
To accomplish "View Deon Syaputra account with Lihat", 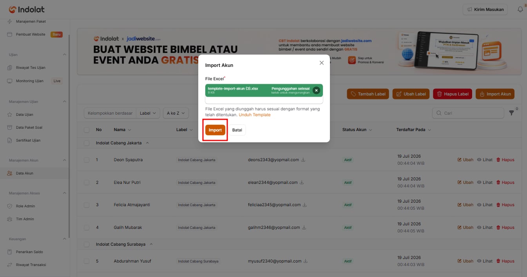I will [x=485, y=160].
